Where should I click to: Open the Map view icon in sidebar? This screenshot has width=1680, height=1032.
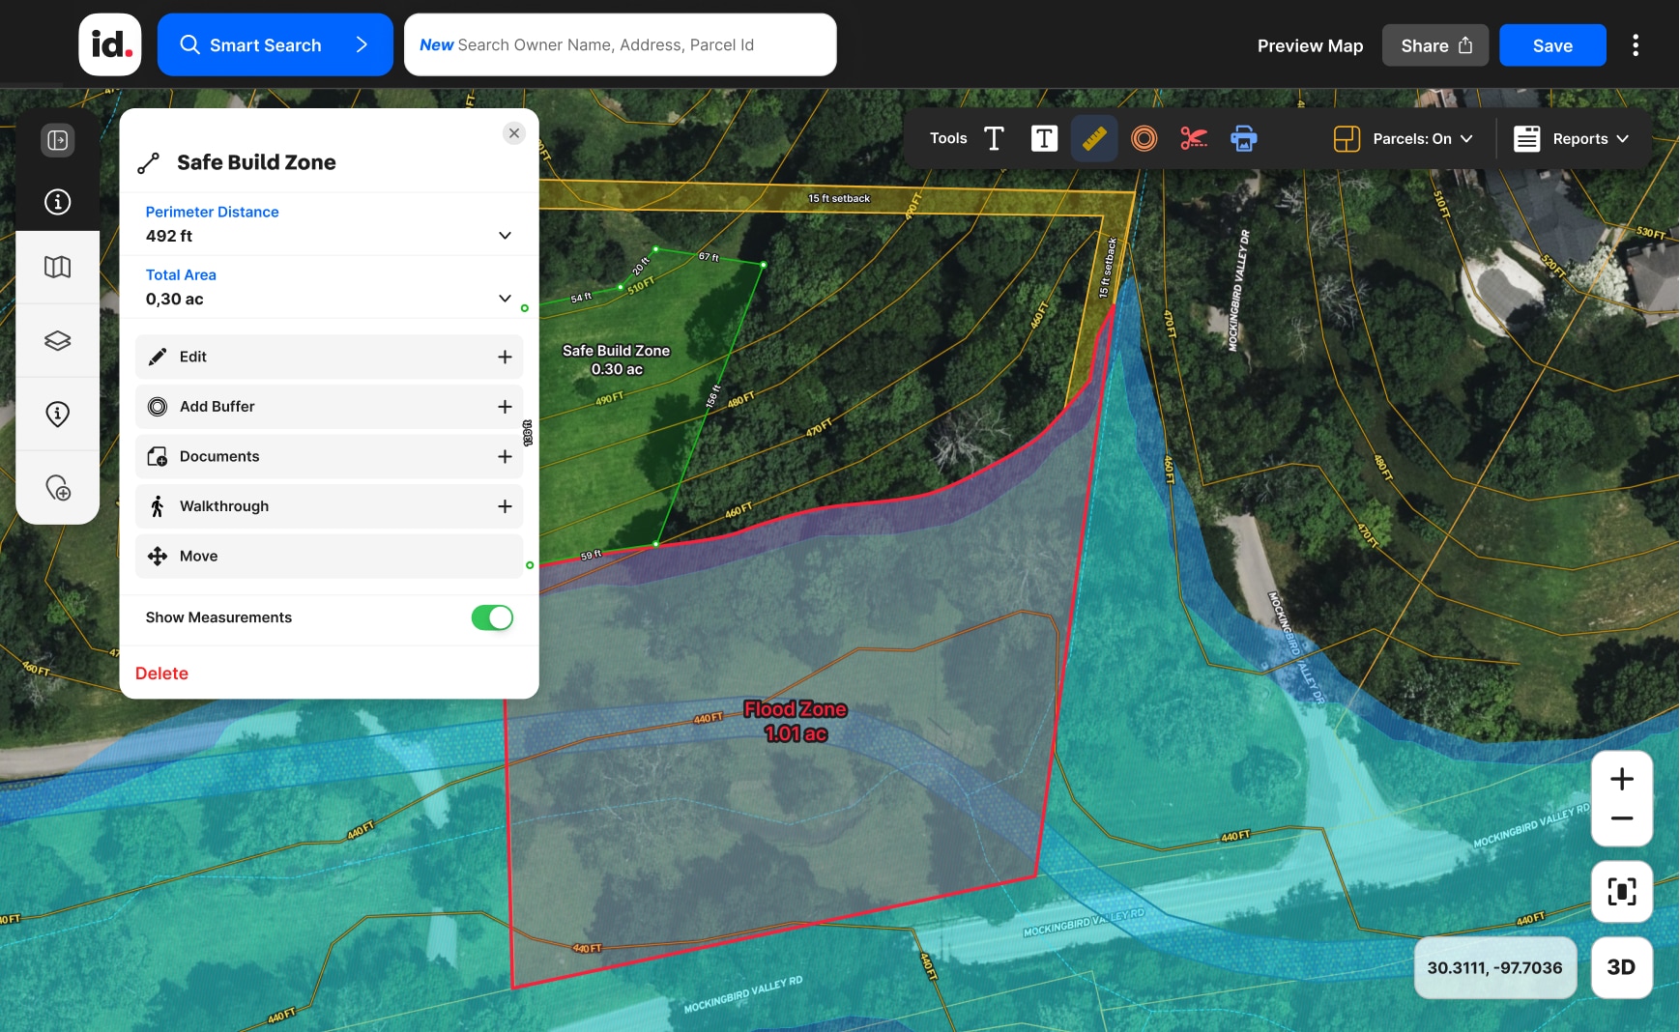(x=57, y=268)
